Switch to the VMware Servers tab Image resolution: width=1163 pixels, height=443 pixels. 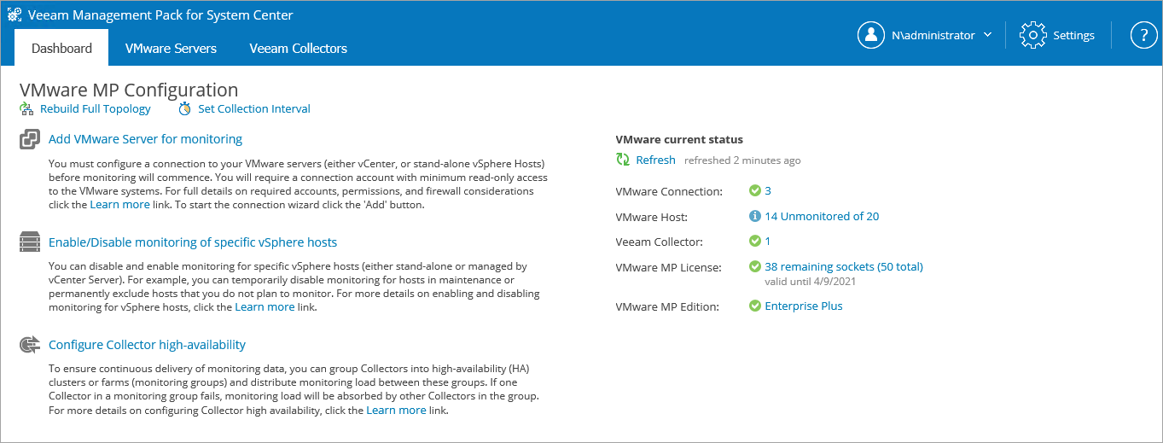pos(171,48)
